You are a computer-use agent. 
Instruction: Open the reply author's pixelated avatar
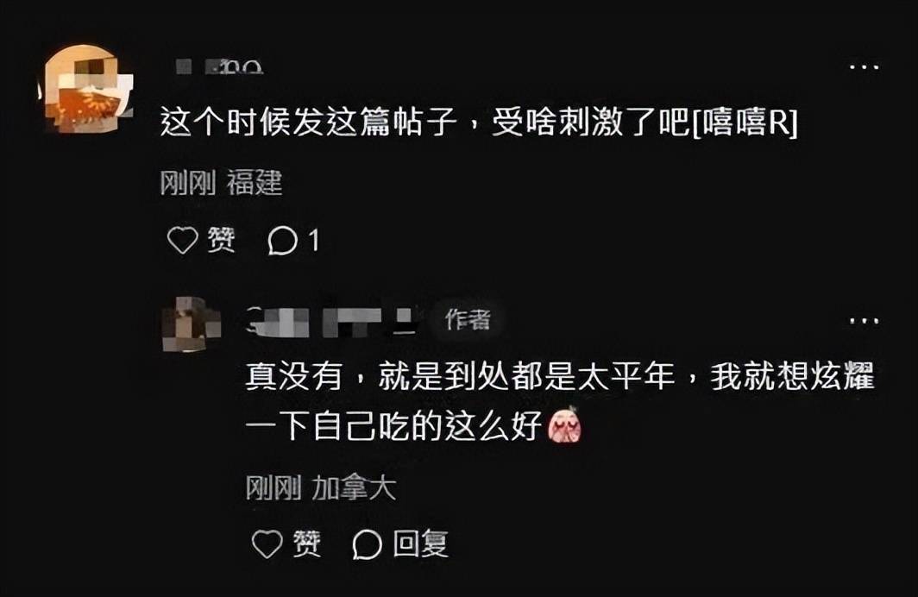coord(191,324)
